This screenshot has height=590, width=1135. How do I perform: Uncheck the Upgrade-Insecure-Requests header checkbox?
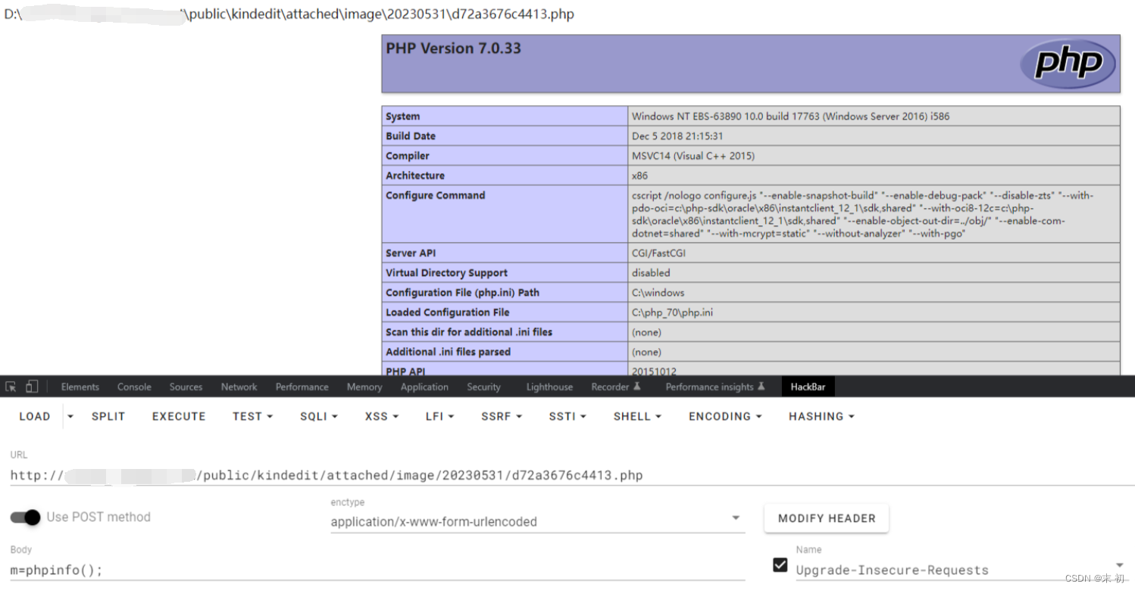pyautogui.click(x=780, y=564)
